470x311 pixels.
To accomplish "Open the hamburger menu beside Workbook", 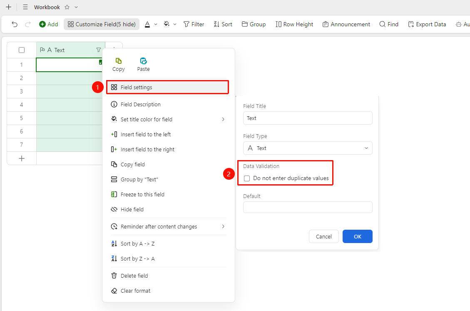I will tap(25, 7).
